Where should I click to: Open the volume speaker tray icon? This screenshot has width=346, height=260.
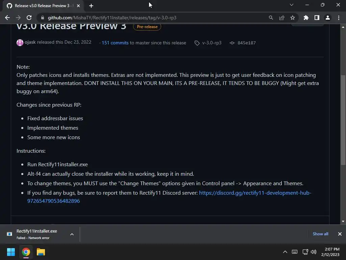click(313, 252)
